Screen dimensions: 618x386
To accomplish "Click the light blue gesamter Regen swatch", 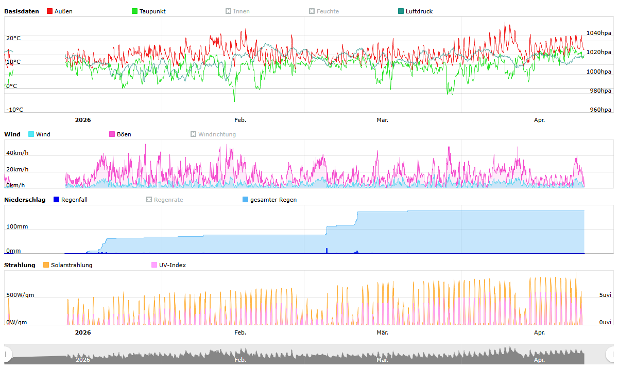I will 246,200.
